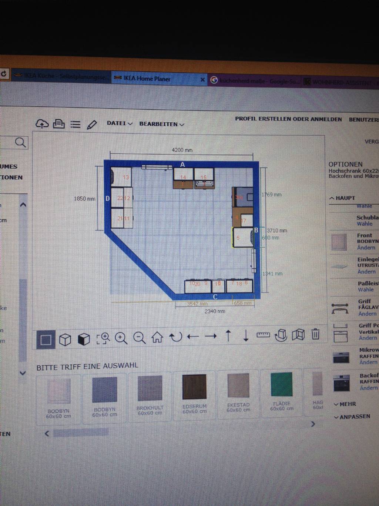
Task: Select the EDSERUM 60x60 cm thumbnail
Action: (194, 387)
